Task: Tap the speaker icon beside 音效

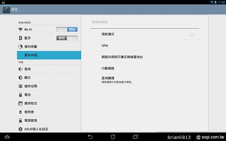Action: [20, 69]
